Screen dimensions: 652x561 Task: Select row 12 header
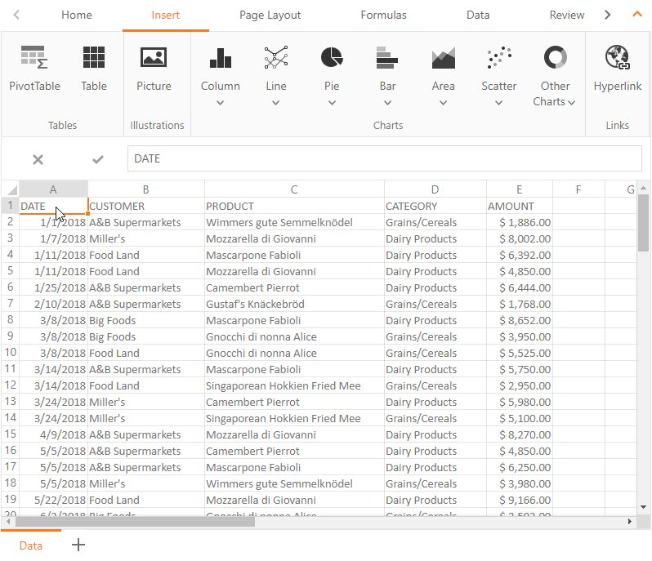click(11, 385)
